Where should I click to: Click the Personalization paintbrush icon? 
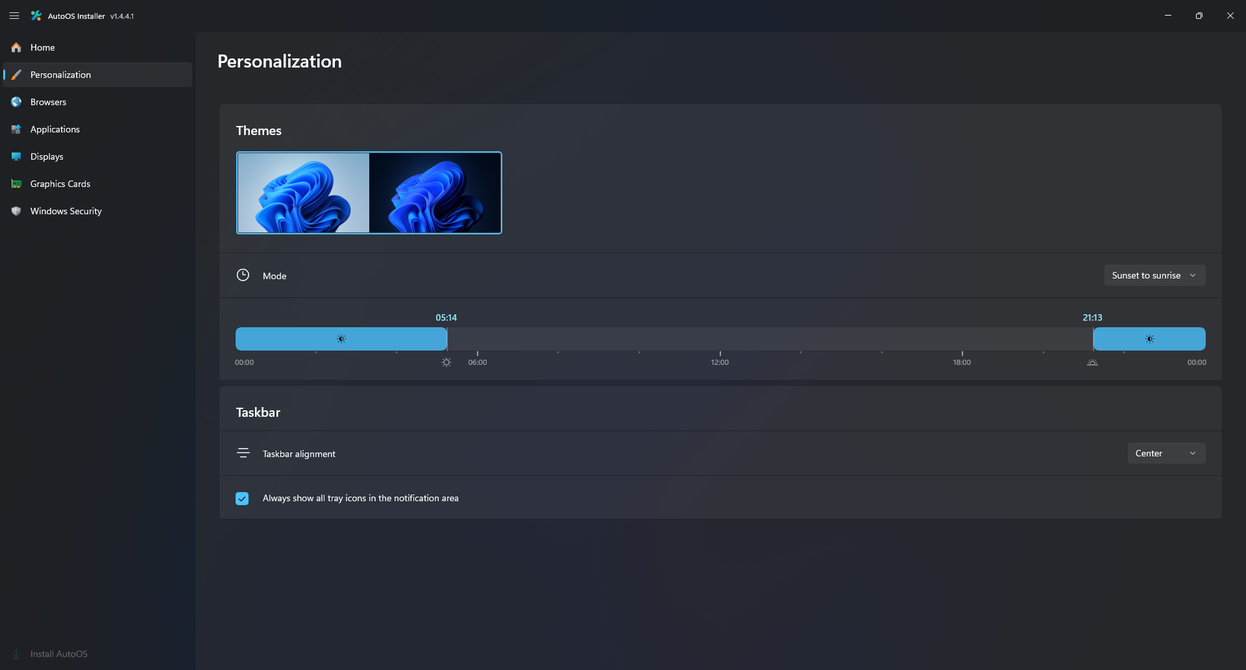16,75
